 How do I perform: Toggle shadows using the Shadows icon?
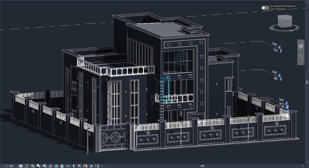coord(38,165)
